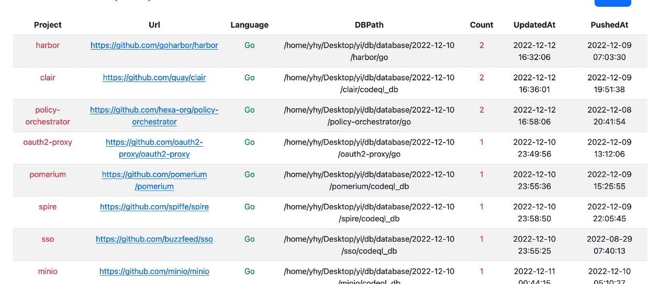Click PushedAt 2022-12-09 15:25:55 cell

click(x=609, y=181)
